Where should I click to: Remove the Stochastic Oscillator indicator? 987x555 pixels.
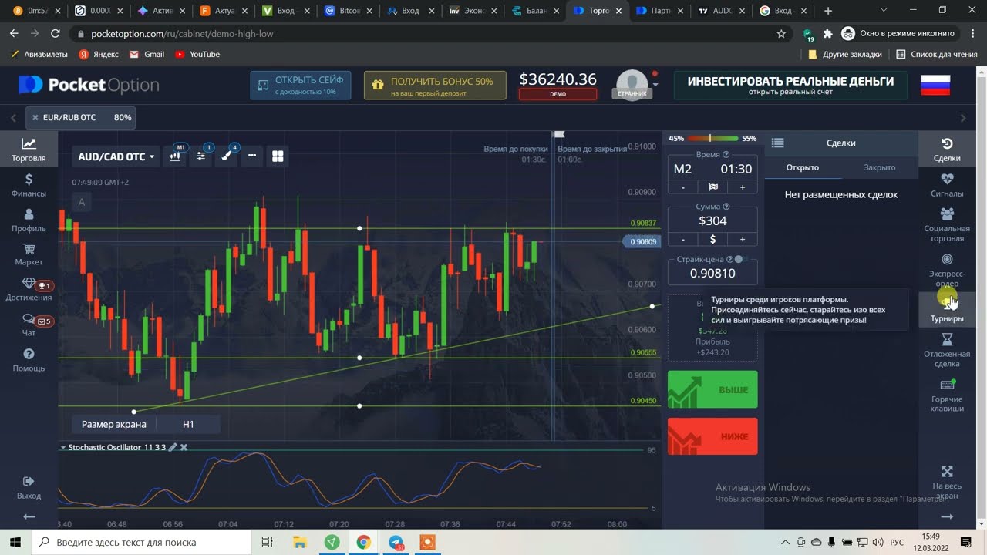click(184, 447)
